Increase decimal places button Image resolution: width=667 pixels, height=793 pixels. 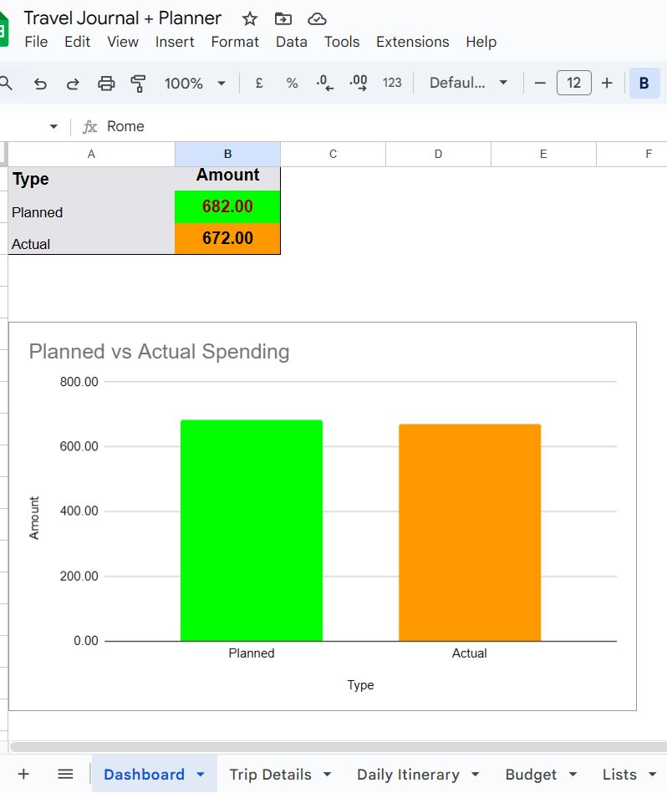click(x=359, y=83)
